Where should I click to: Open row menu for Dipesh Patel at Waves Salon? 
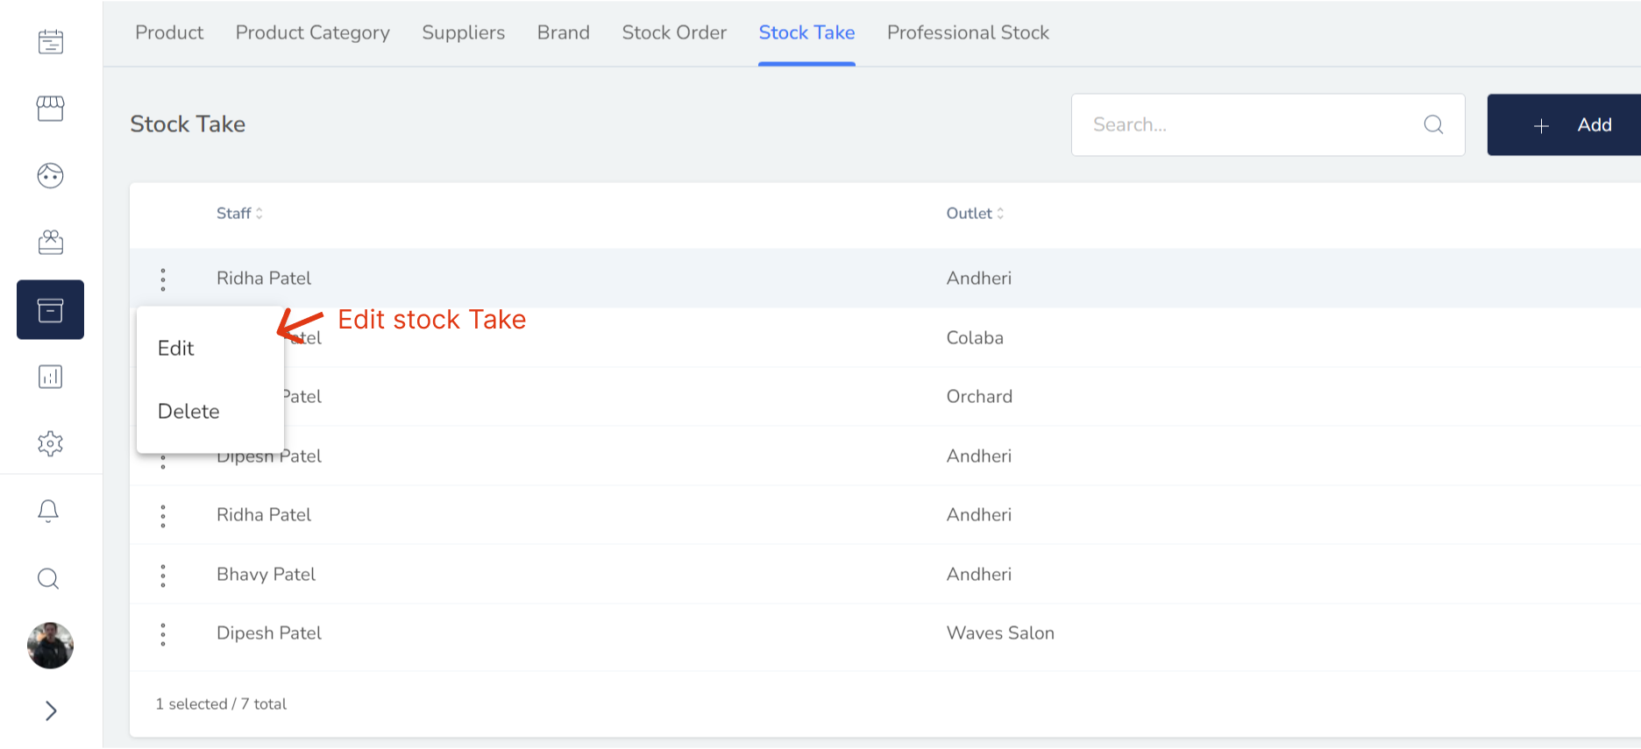163,634
